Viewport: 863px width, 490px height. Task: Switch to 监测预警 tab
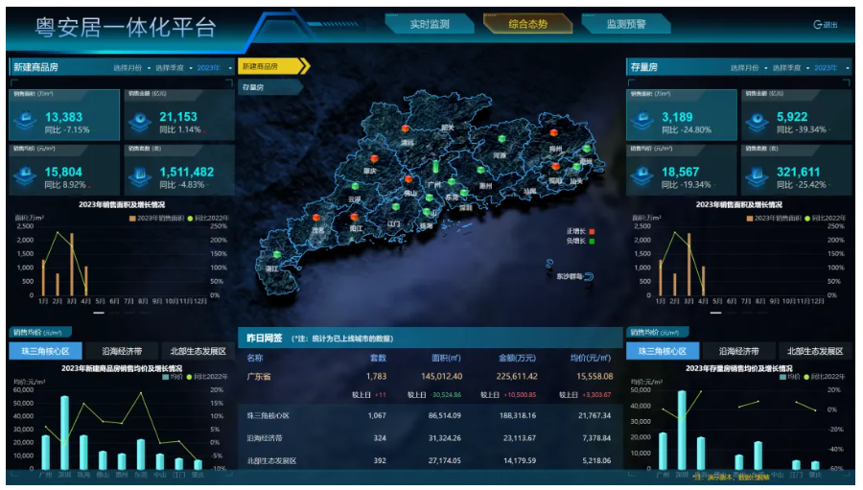[x=625, y=24]
